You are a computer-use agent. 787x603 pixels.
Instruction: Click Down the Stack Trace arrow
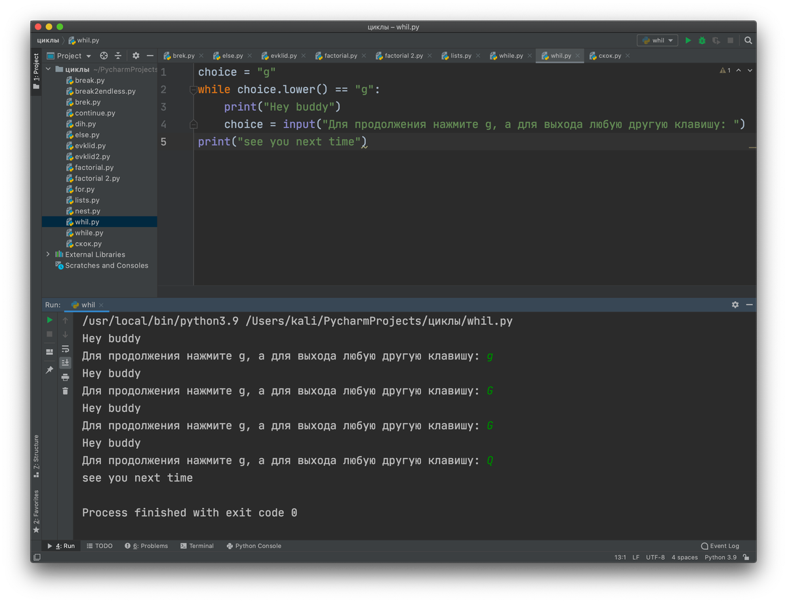(65, 335)
